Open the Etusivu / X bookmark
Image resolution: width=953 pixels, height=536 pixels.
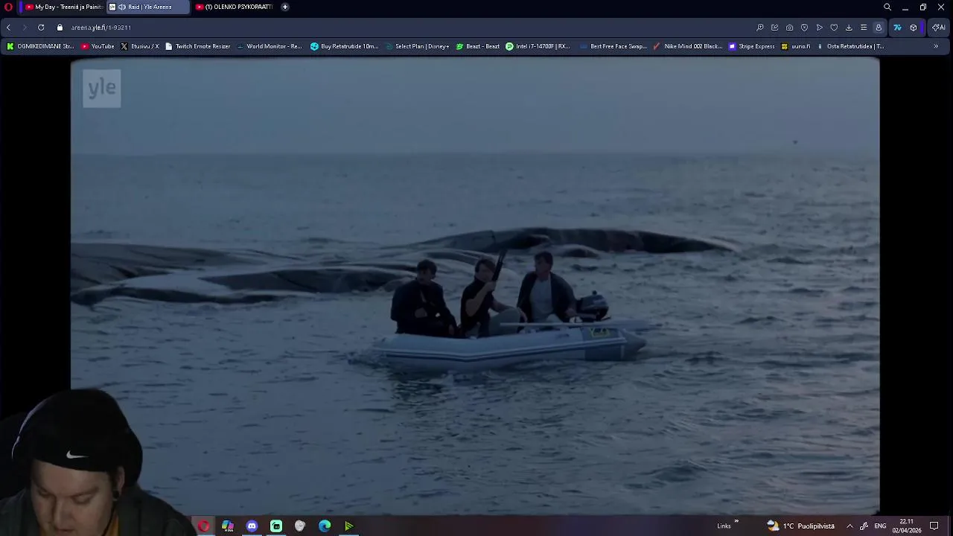(139, 46)
